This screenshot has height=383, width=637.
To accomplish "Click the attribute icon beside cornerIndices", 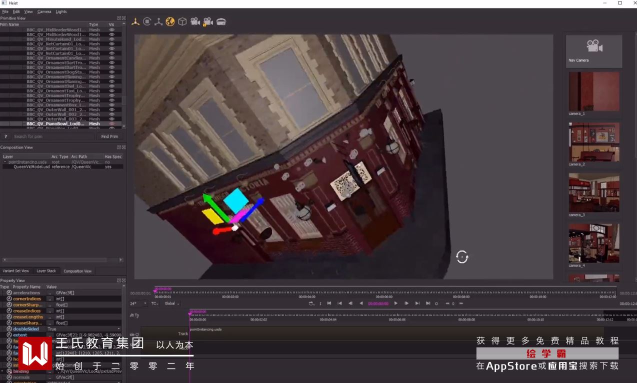I will click(x=9, y=299).
